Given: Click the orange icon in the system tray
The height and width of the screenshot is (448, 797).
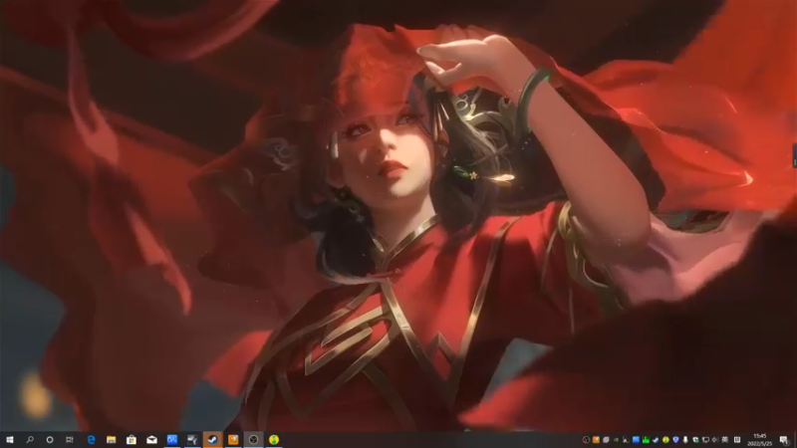Looking at the screenshot, I should pyautogui.click(x=596, y=440).
